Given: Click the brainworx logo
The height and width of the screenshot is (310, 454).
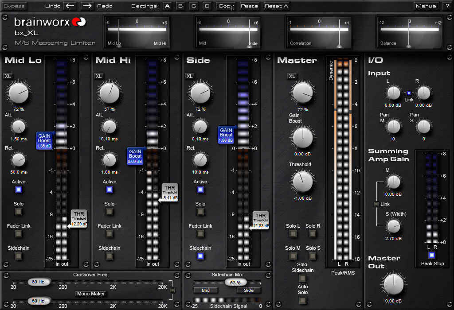Looking at the screenshot, I should 50,22.
